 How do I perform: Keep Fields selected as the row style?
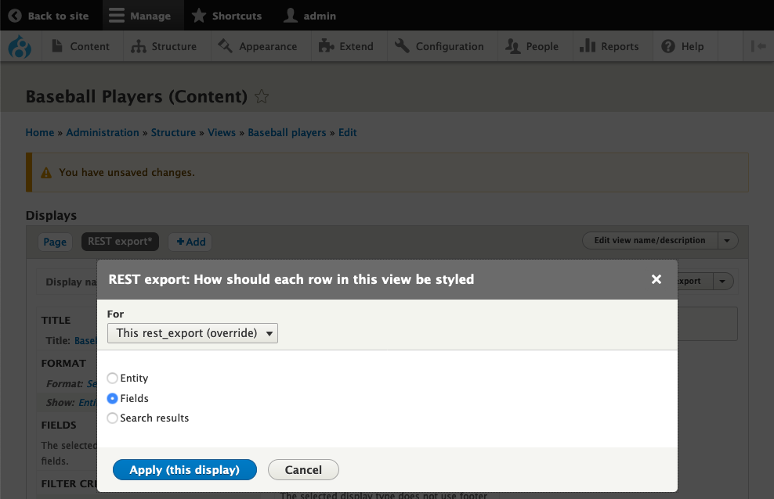[112, 398]
